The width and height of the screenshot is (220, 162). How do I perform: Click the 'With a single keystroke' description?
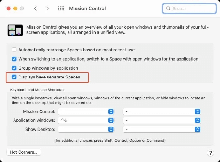tap(109, 100)
